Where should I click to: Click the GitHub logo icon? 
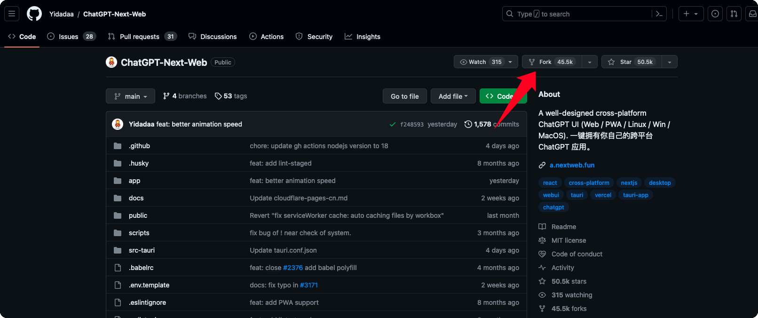[34, 14]
